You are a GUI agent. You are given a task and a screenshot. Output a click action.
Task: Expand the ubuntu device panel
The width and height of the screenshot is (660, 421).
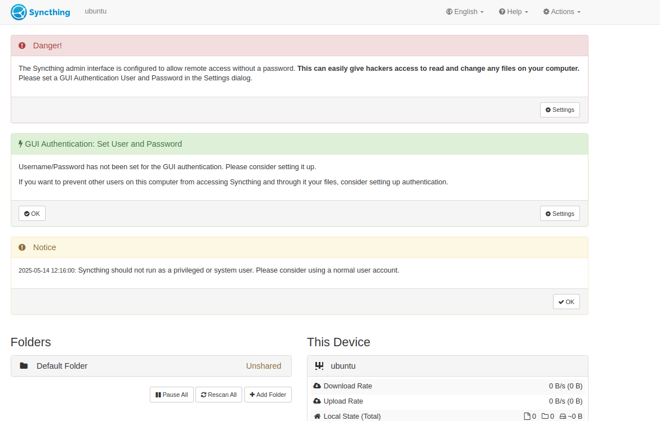[447, 366]
